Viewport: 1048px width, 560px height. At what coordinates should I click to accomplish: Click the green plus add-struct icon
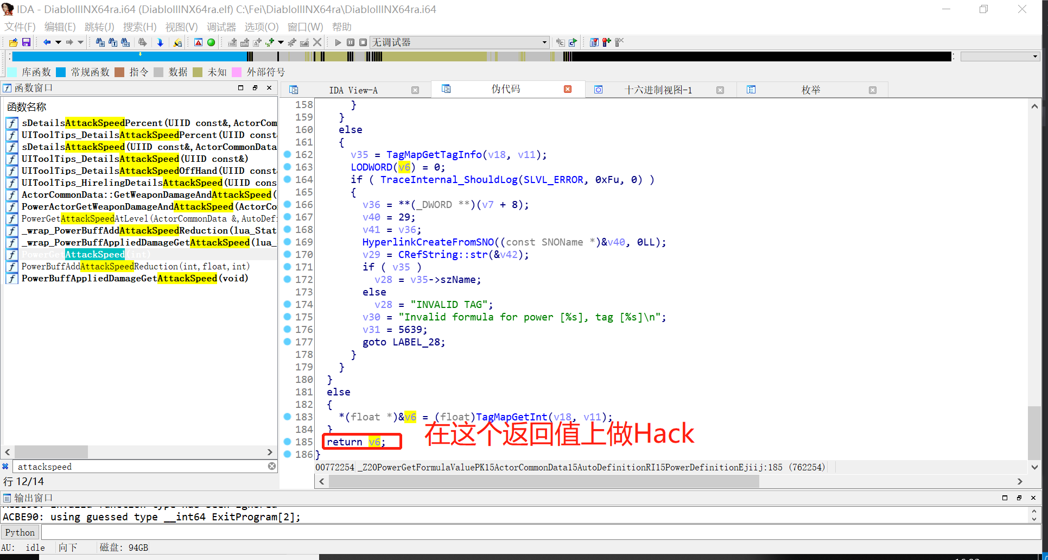click(270, 42)
